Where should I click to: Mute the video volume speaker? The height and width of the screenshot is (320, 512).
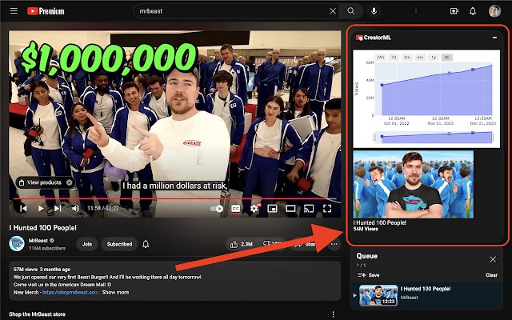pyautogui.click(x=75, y=208)
